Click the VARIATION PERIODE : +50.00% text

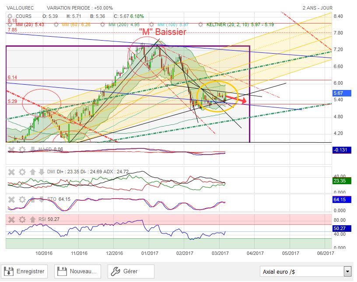point(80,8)
